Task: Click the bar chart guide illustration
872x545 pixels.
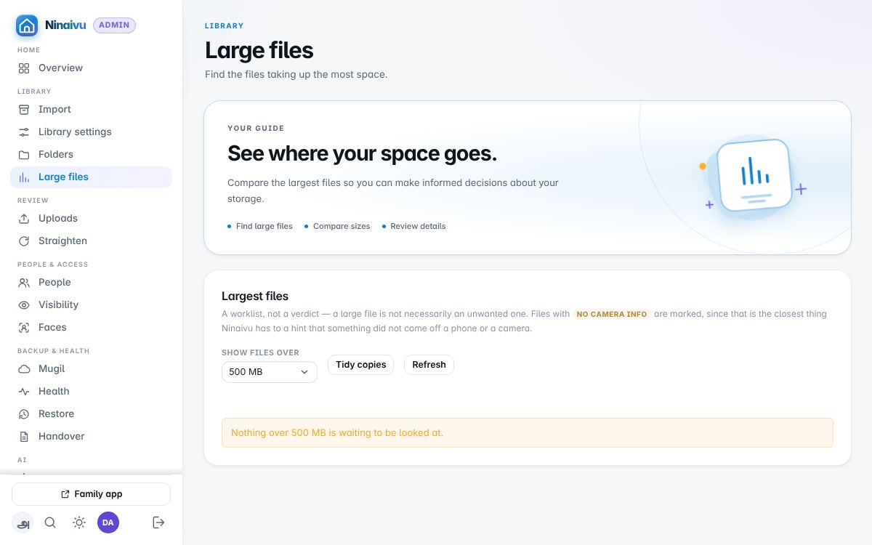Action: (754, 176)
